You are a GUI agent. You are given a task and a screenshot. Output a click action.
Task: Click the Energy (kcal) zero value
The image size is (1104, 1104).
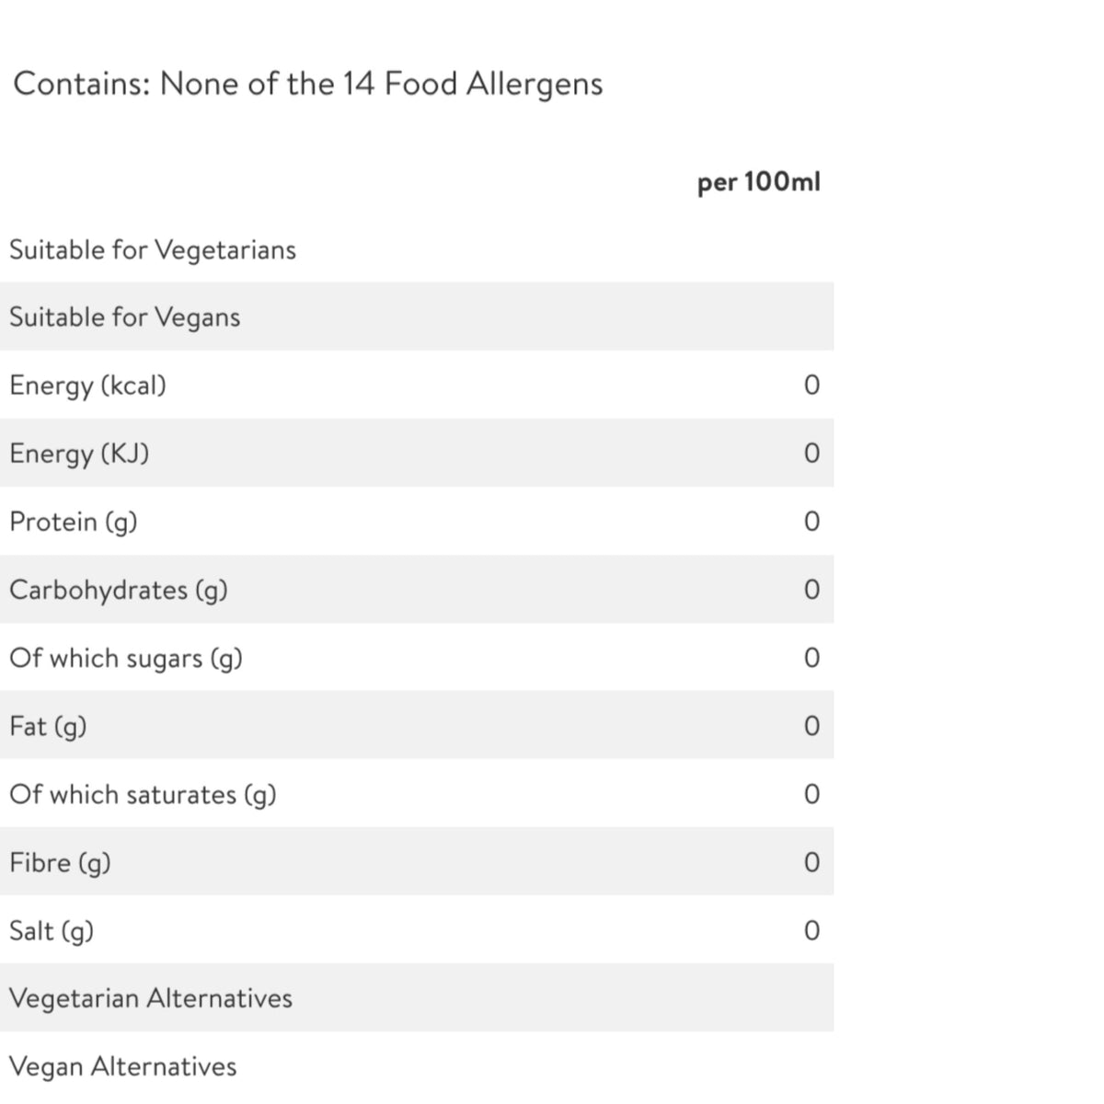(811, 385)
